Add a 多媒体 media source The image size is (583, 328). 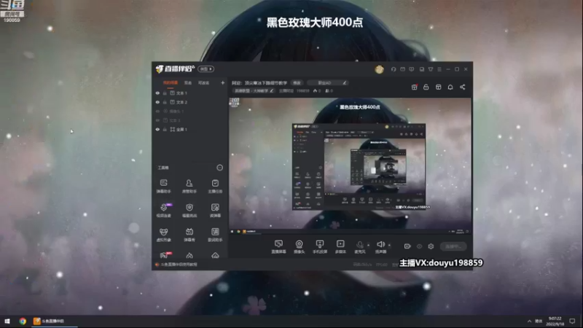click(340, 246)
